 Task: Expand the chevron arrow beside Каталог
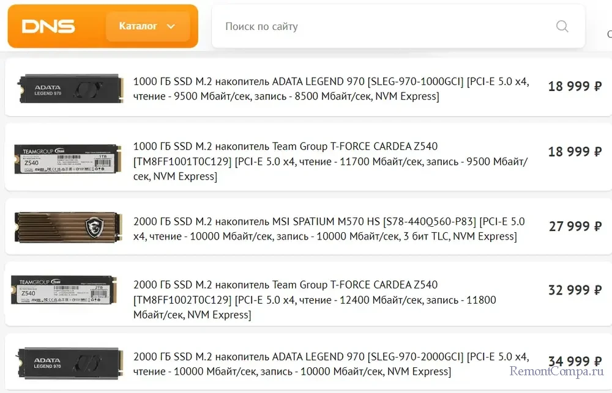(171, 26)
